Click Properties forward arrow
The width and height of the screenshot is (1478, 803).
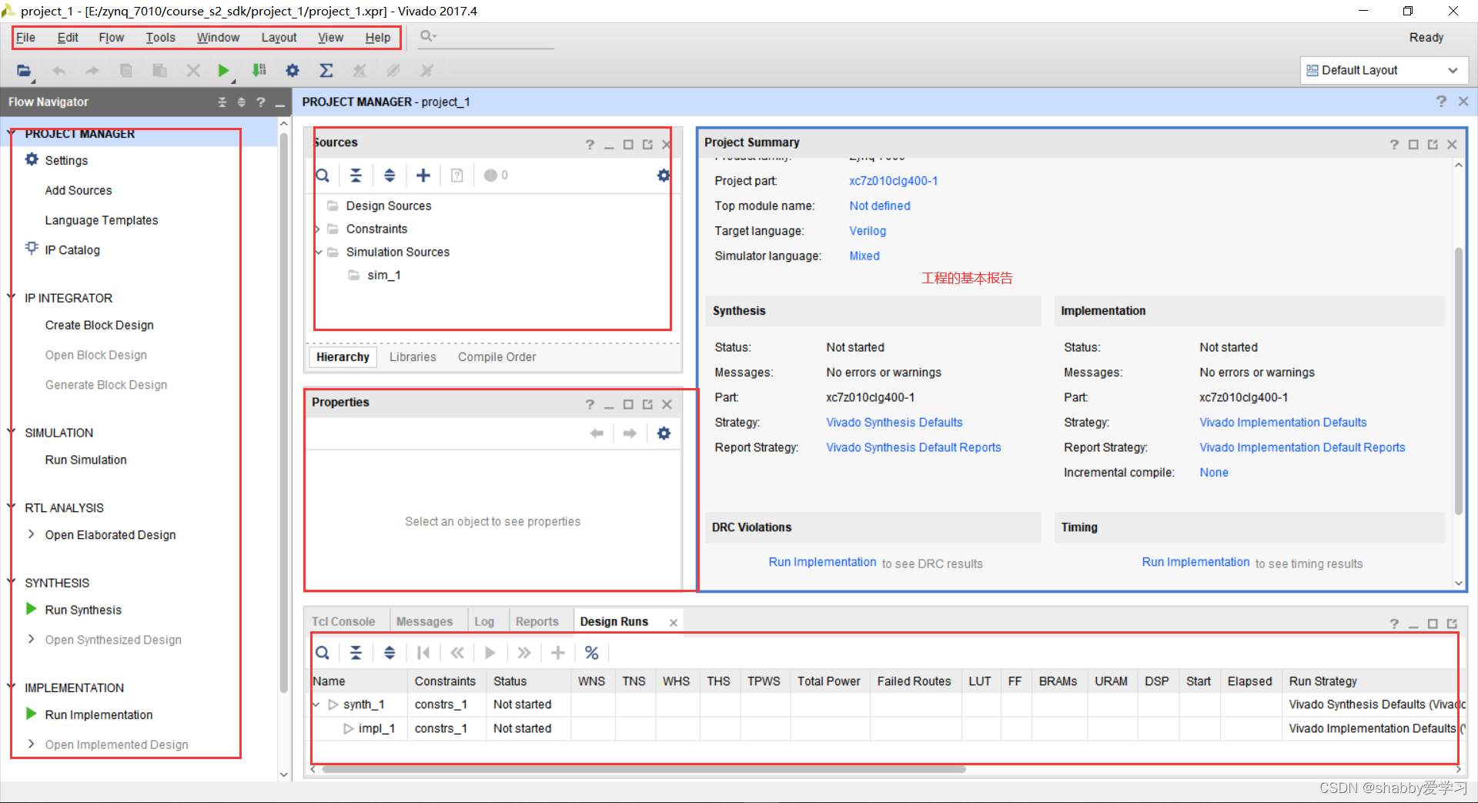pos(630,433)
